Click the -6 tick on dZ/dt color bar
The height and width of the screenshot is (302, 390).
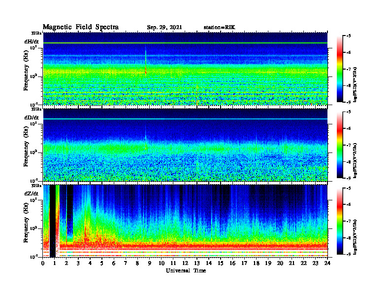click(x=349, y=204)
